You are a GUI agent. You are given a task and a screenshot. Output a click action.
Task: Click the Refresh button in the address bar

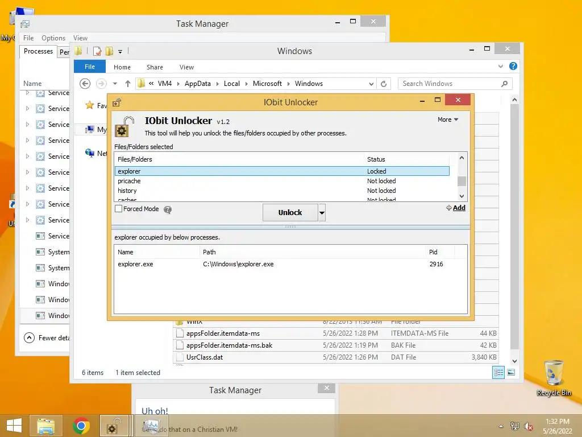tap(384, 84)
